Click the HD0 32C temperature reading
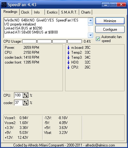The height and width of the screenshot is (148, 128). point(81,62)
